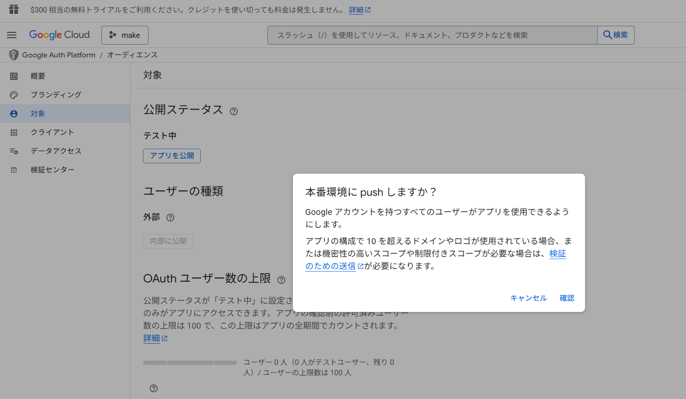686x399 pixels.
Task: Click the help icon below user count bar
Action: (x=154, y=388)
